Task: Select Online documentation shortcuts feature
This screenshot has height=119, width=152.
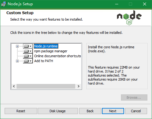Action: point(57,56)
